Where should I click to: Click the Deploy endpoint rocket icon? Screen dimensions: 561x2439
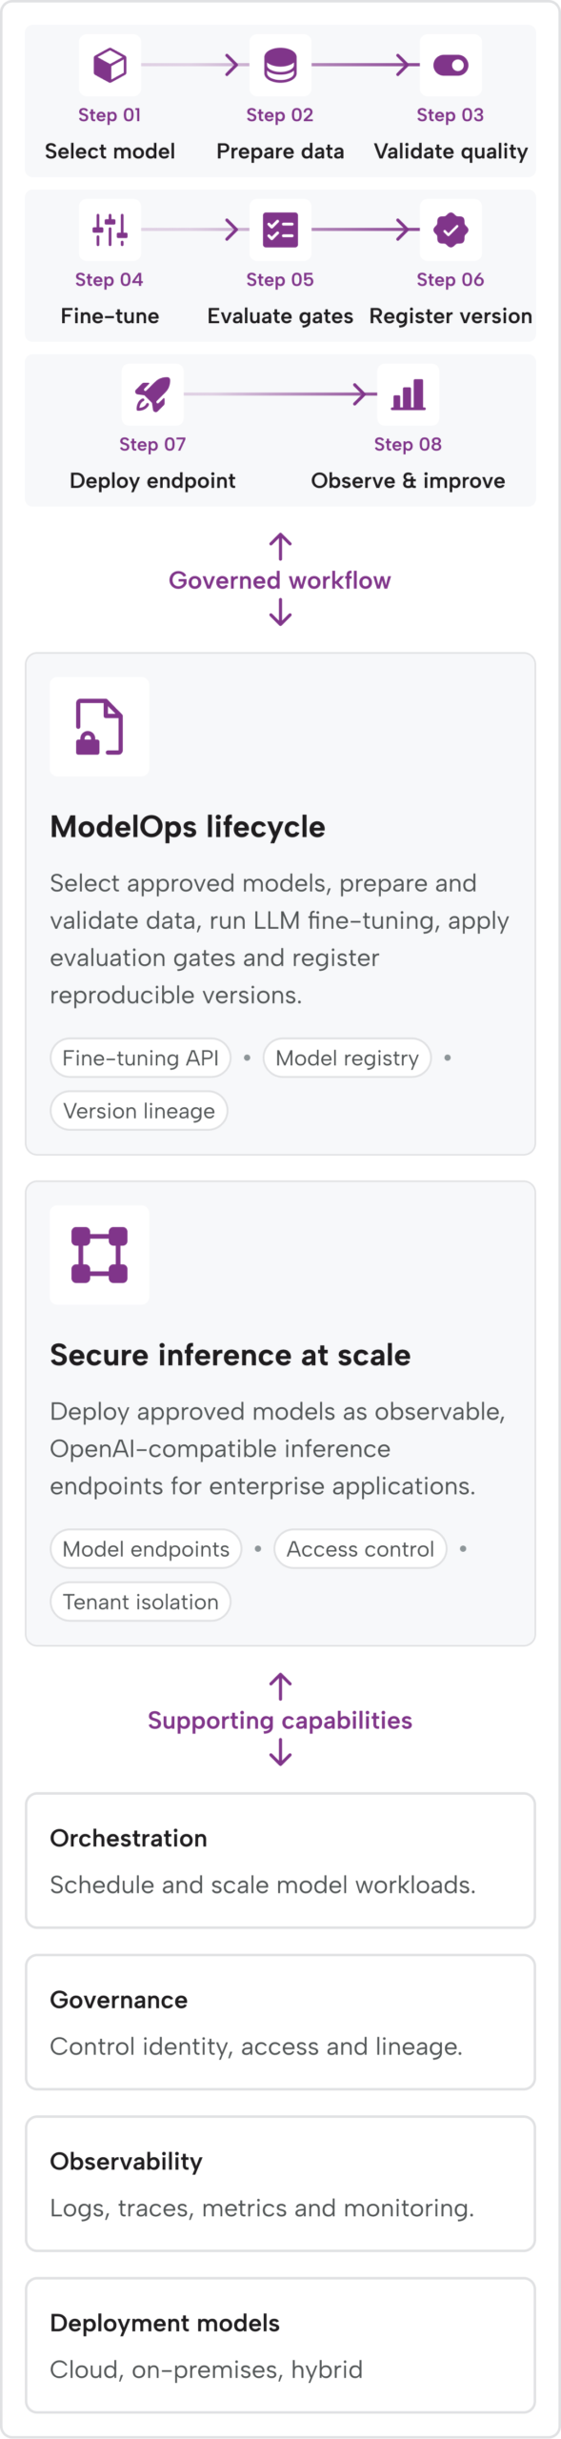152,394
